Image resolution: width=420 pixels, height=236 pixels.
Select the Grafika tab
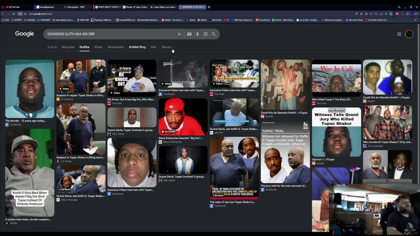84,47
